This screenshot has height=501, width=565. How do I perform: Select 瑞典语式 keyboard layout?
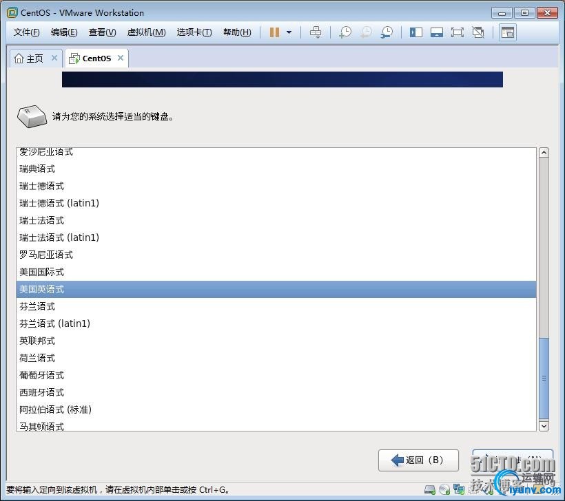(276, 169)
